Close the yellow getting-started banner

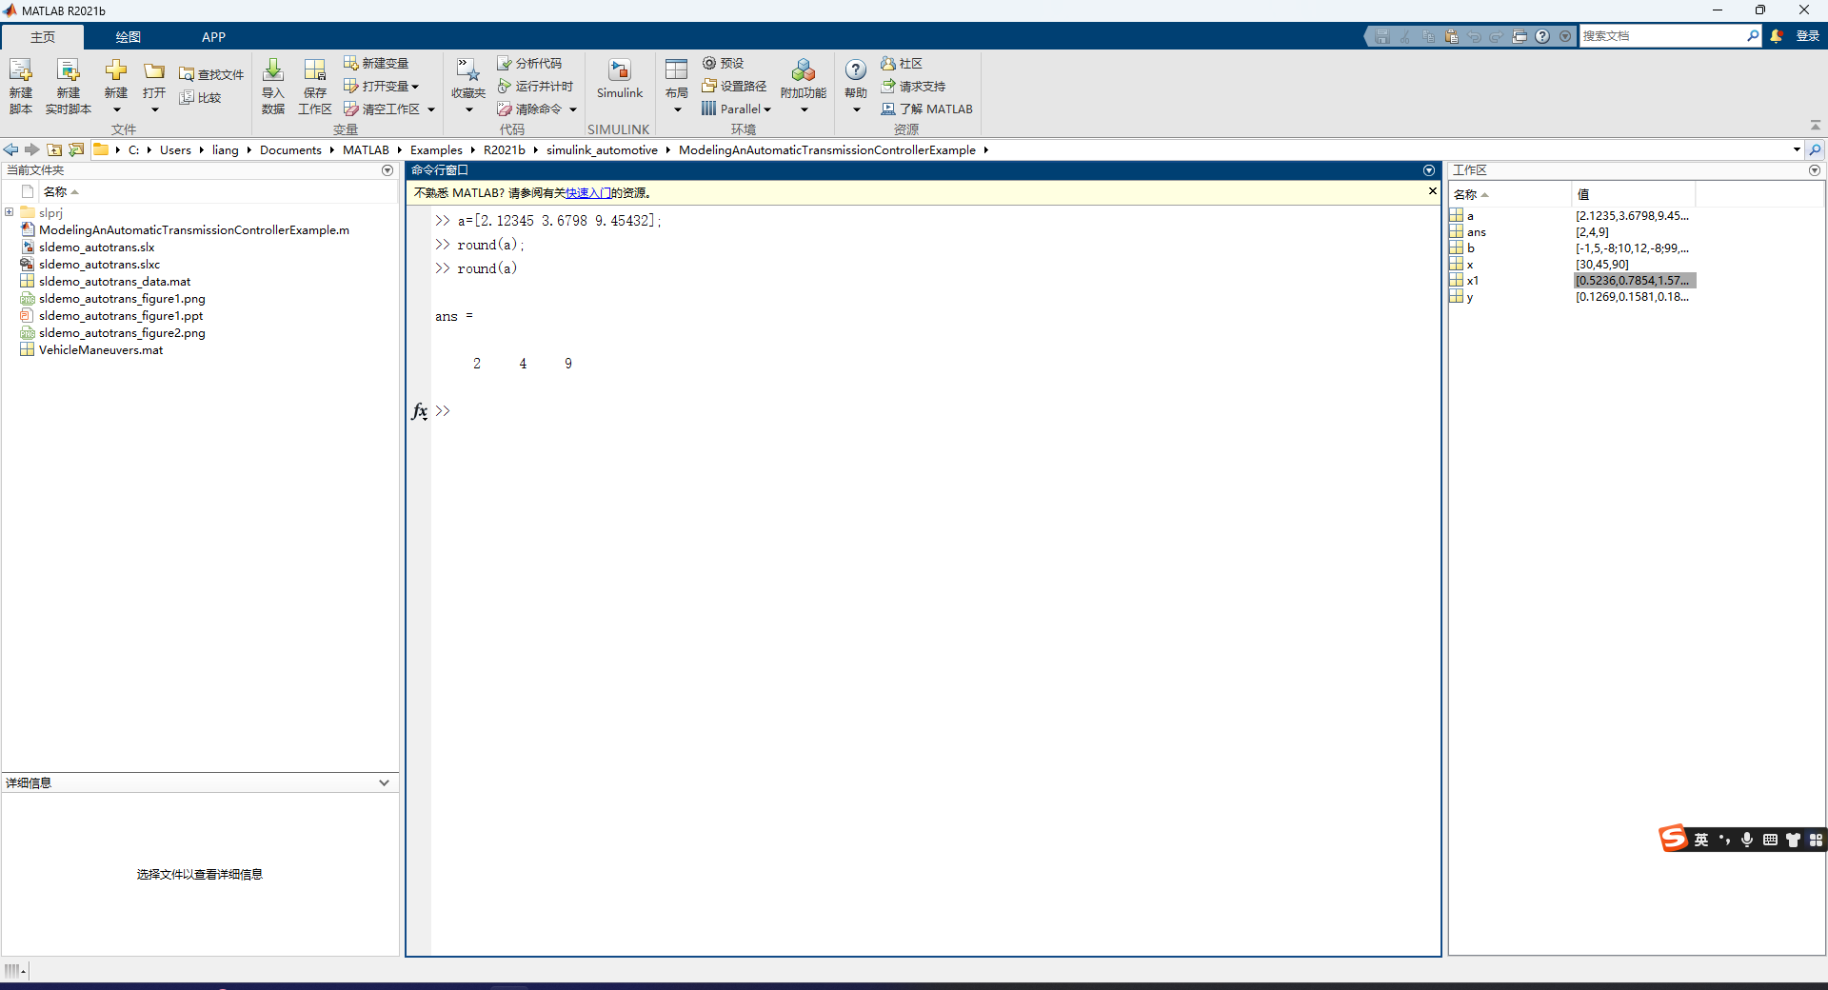(1432, 191)
